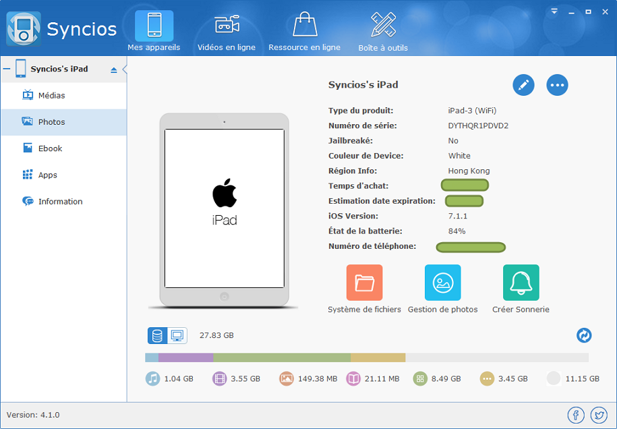Screen dimensions: 617x429
Task: Click the 149.38 MB photo size
Action: point(318,378)
